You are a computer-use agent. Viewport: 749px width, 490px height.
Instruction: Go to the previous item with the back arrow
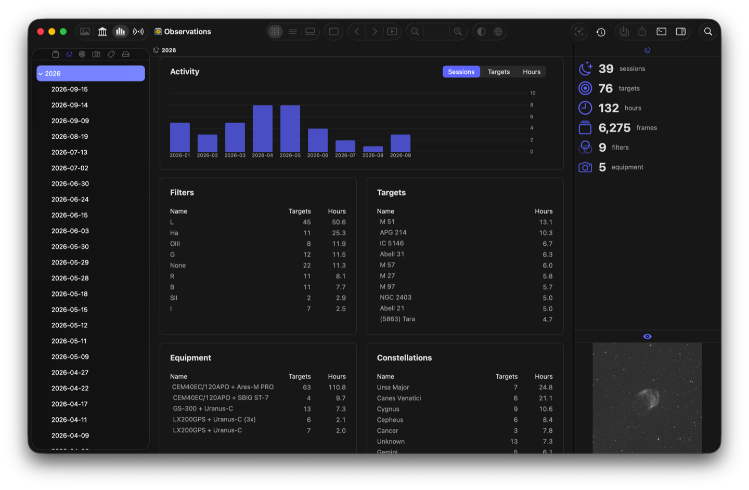click(357, 32)
